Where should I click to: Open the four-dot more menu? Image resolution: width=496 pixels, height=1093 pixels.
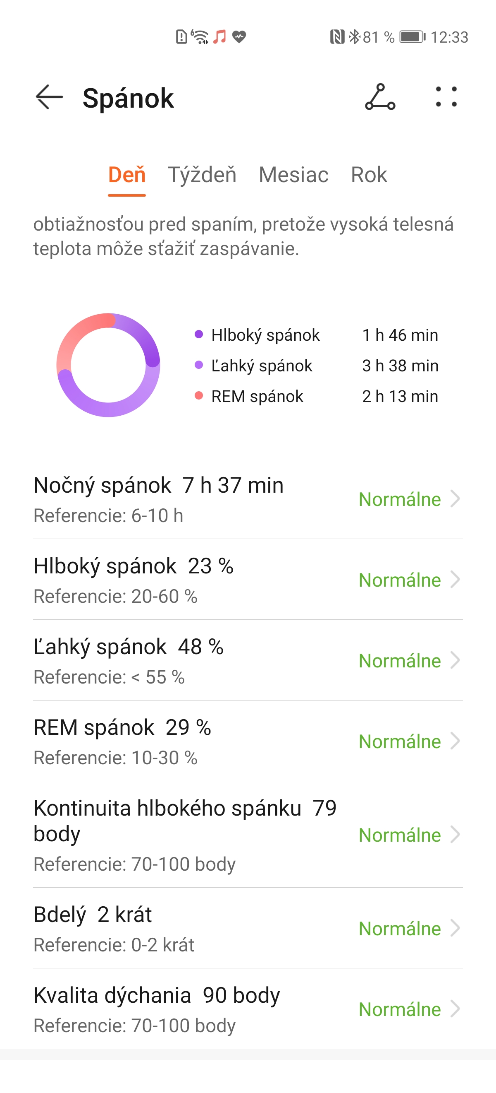click(446, 97)
